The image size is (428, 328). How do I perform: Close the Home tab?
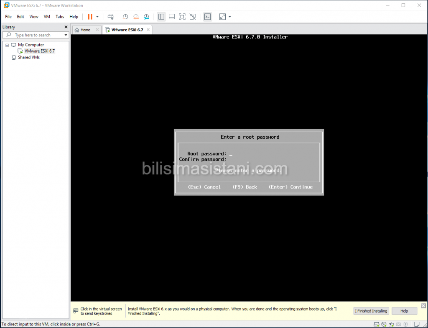97,30
